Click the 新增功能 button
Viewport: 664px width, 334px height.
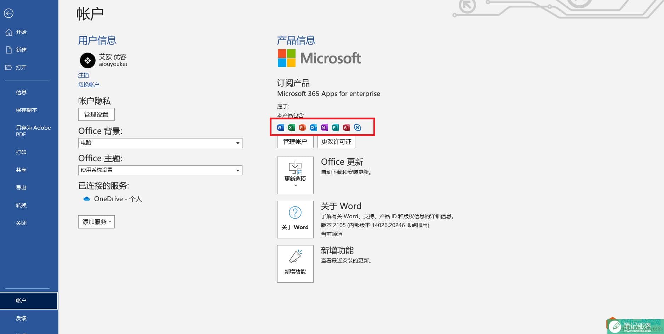pyautogui.click(x=295, y=264)
